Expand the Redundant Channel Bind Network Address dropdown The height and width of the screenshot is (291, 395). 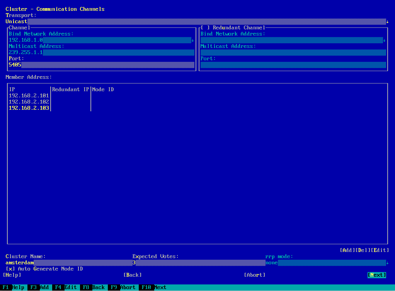384,40
